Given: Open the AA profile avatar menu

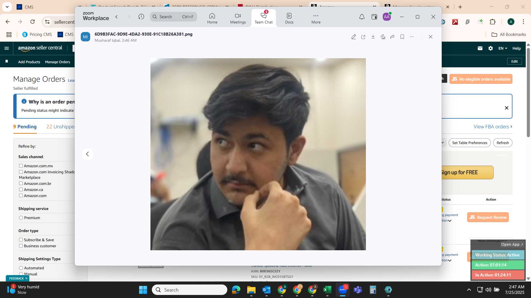Looking at the screenshot, I should [x=387, y=17].
